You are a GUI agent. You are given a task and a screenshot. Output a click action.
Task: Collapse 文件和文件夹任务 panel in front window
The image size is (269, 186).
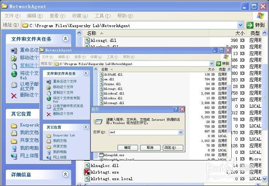pos(86,73)
